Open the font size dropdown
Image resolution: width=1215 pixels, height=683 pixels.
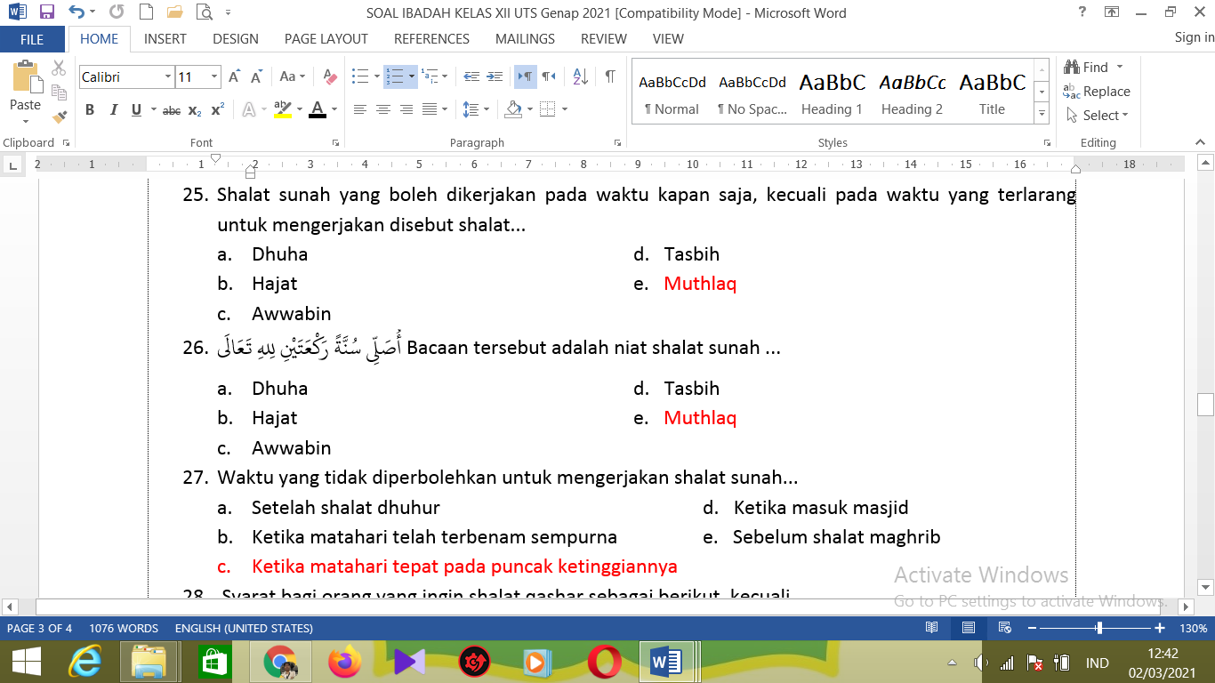214,77
